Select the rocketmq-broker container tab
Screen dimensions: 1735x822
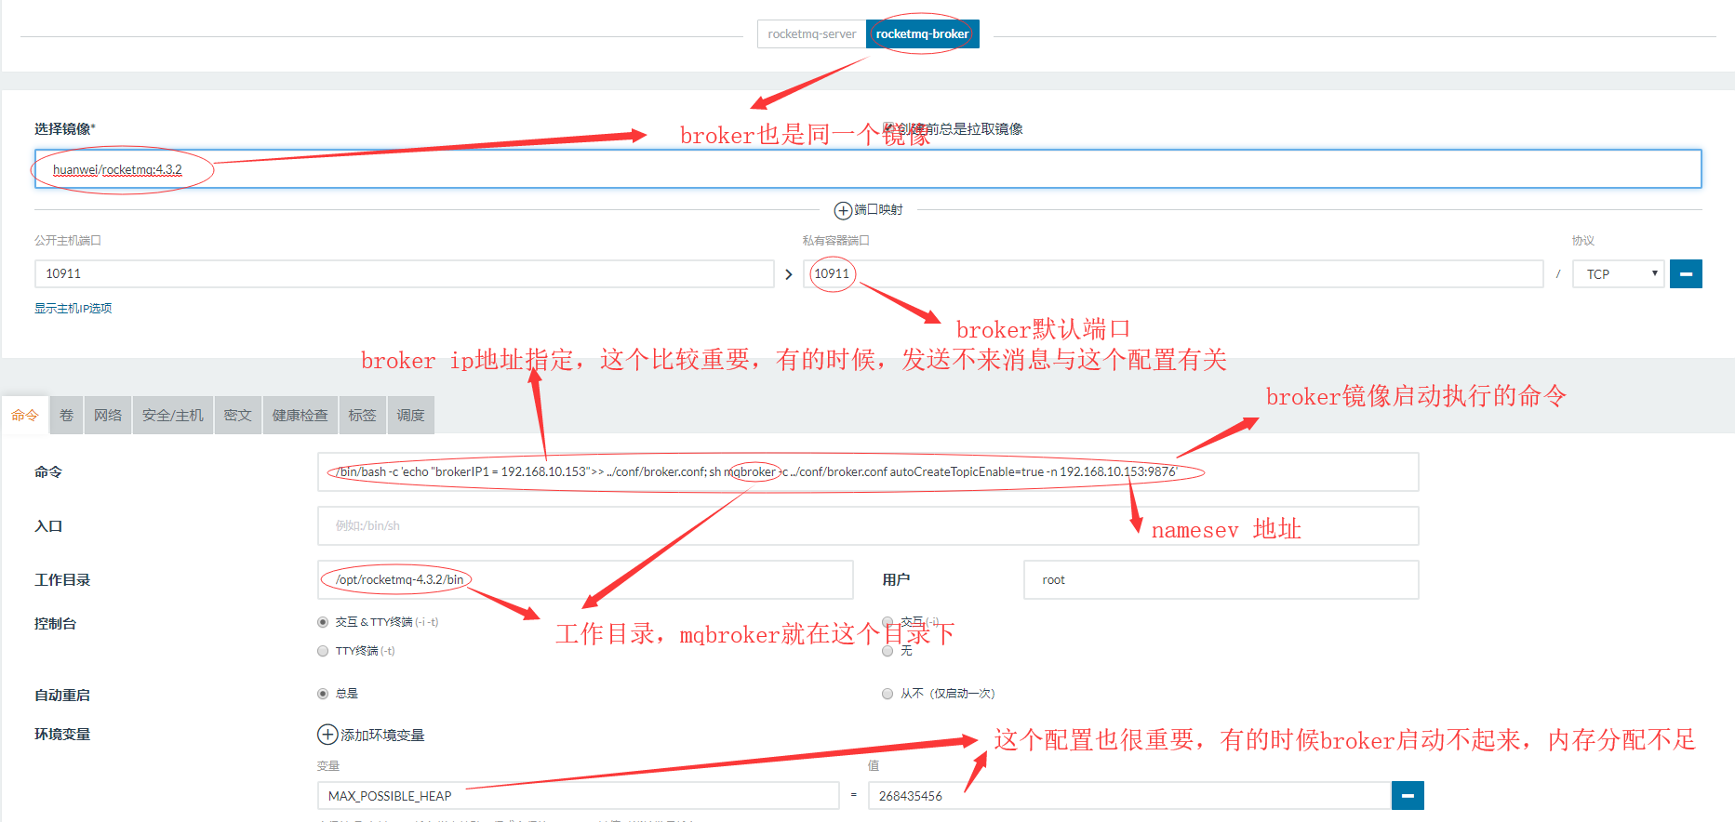pos(922,34)
